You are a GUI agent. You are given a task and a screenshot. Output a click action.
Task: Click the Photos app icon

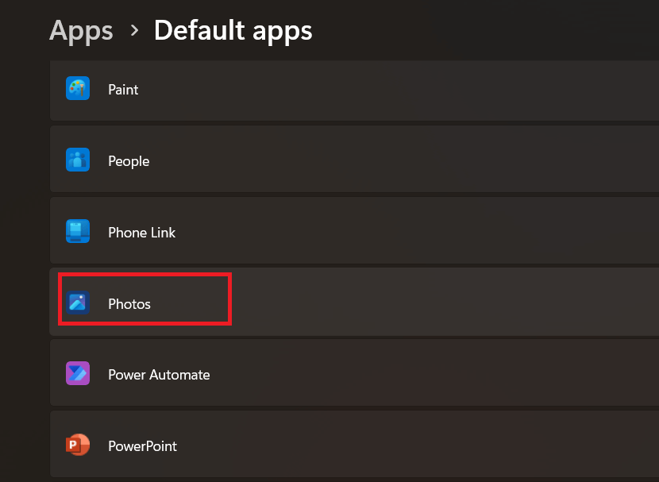pos(78,303)
